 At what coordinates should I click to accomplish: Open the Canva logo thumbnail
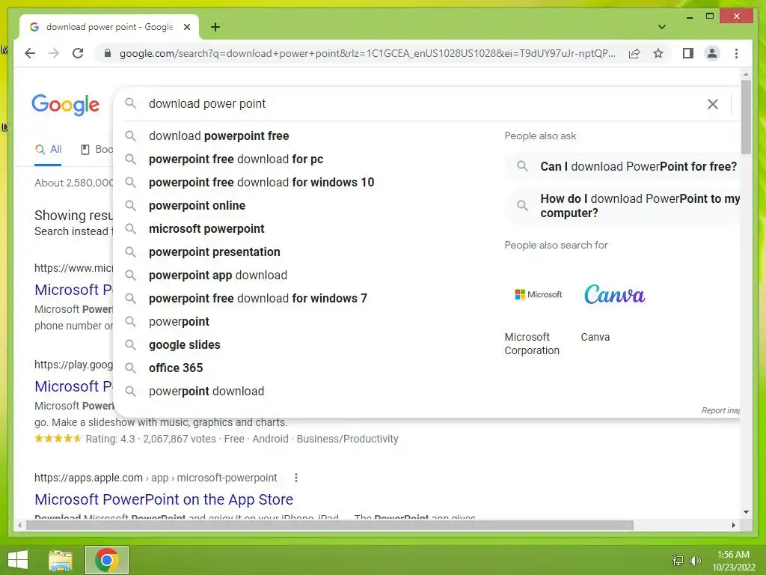click(x=614, y=294)
